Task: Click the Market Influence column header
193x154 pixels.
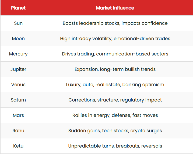Action: click(115, 8)
